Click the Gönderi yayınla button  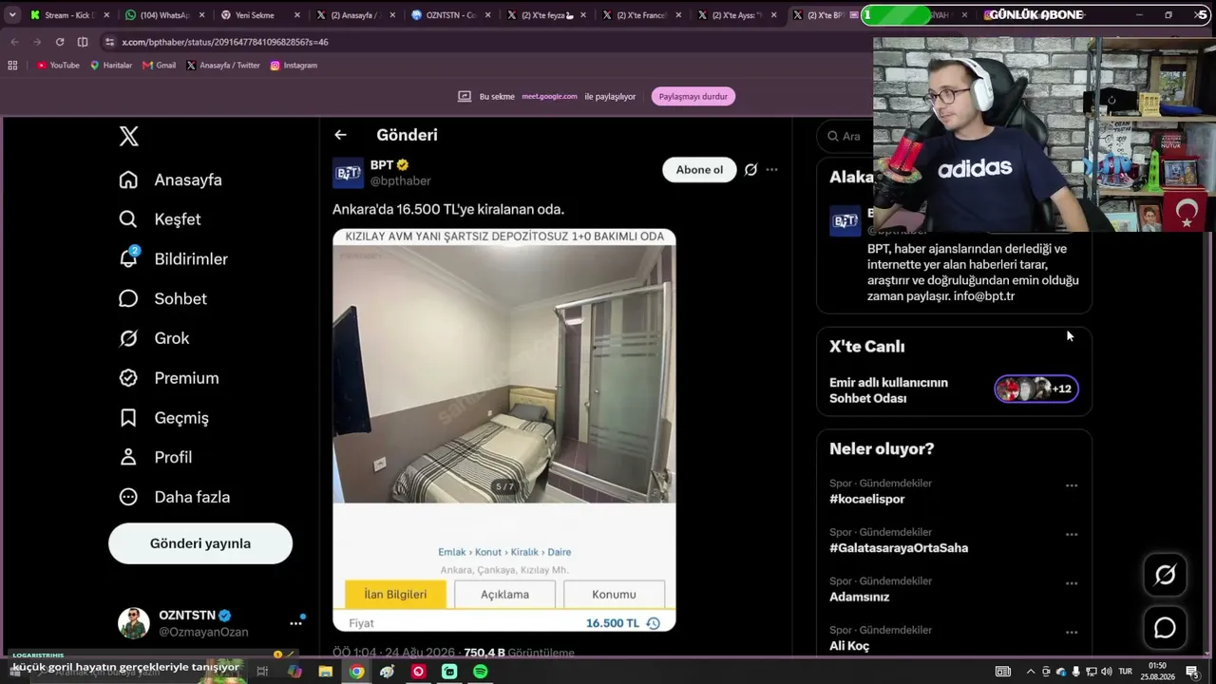coord(200,543)
